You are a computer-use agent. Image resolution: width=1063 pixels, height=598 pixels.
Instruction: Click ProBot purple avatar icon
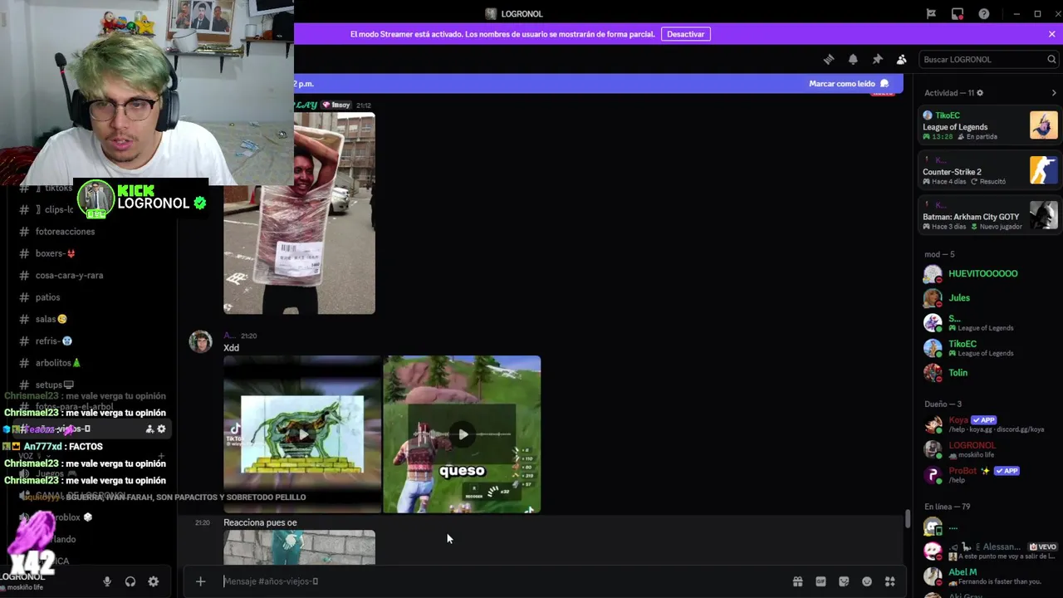click(933, 475)
